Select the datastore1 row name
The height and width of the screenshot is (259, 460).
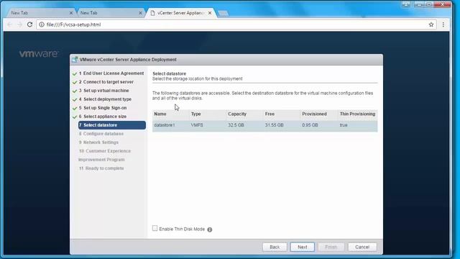tap(165, 125)
